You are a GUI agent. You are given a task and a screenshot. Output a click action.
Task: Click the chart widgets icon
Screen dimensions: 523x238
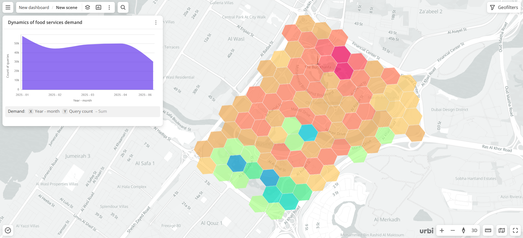point(98,7)
